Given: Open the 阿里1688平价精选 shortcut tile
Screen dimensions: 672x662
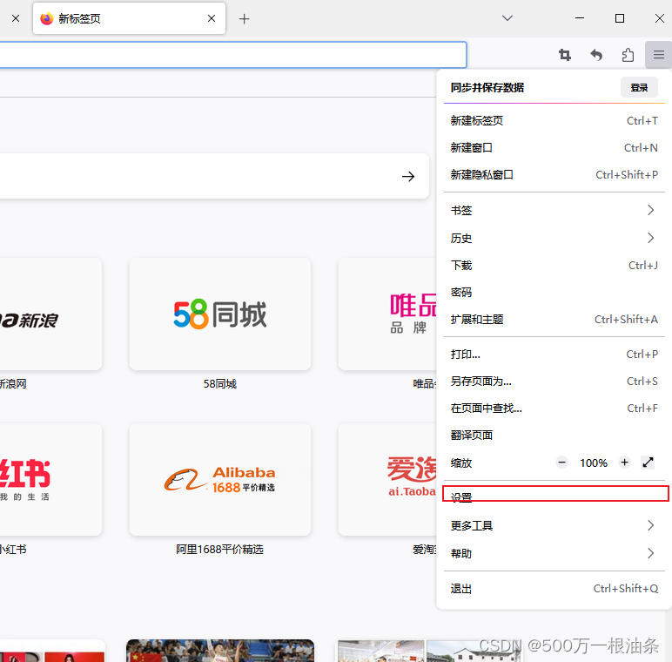Looking at the screenshot, I should click(220, 479).
